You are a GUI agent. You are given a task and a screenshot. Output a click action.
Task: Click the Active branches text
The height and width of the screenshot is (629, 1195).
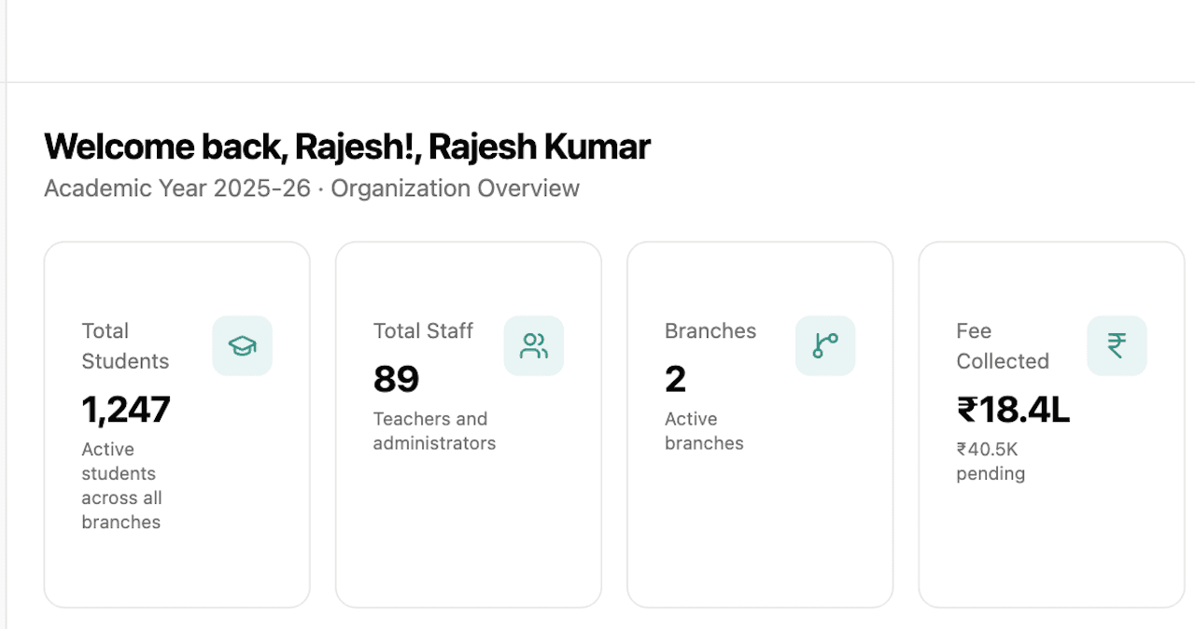[704, 431]
